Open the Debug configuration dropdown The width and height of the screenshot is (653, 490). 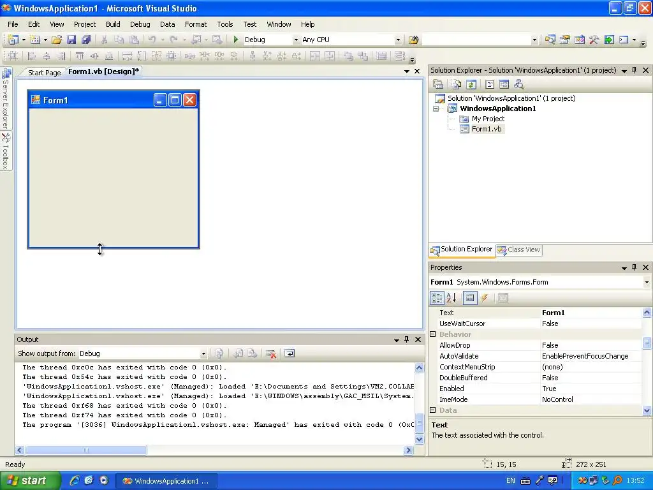pyautogui.click(x=296, y=40)
